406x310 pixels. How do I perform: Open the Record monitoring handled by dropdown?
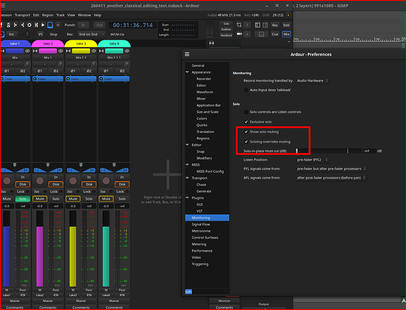[313, 81]
